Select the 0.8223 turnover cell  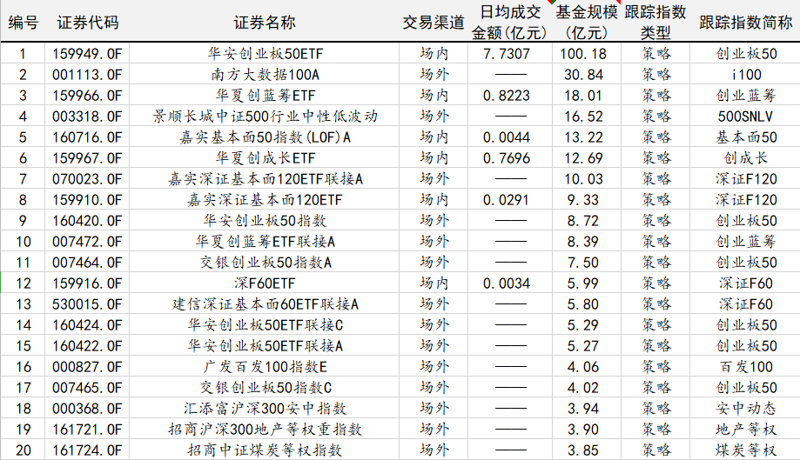(x=510, y=96)
